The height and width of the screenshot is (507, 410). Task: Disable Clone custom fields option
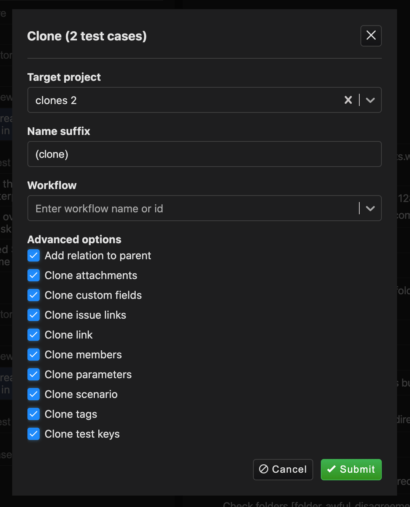point(34,295)
